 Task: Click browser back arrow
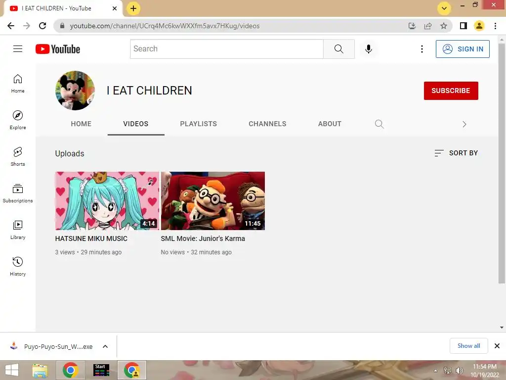(11, 26)
